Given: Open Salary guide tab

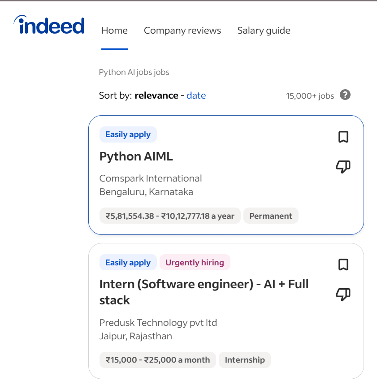Looking at the screenshot, I should click(x=264, y=30).
